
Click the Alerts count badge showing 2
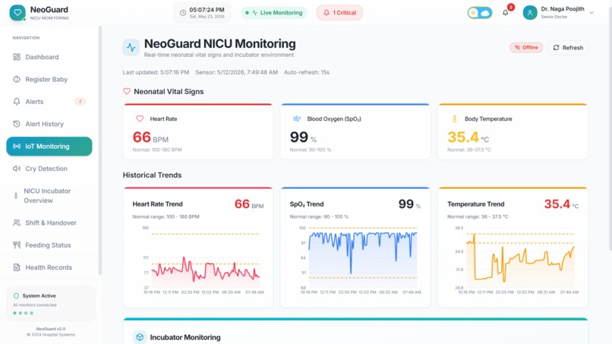click(80, 102)
